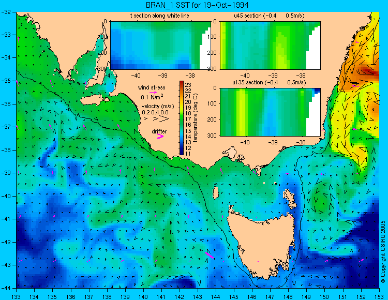Viewport: 388px width, 300px height.
Task: Click the longitude label '147'
Action: 270,296
